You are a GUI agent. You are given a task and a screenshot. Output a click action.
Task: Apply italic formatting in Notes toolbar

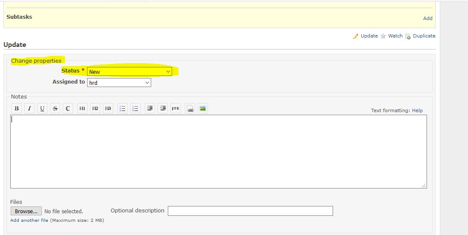pos(29,109)
